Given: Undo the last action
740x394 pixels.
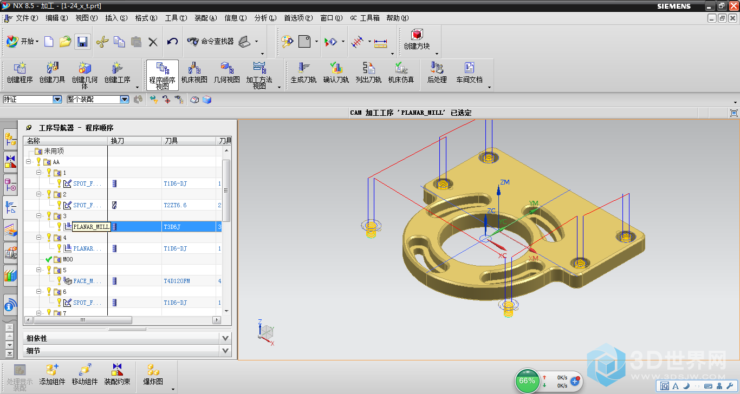Looking at the screenshot, I should [172, 41].
